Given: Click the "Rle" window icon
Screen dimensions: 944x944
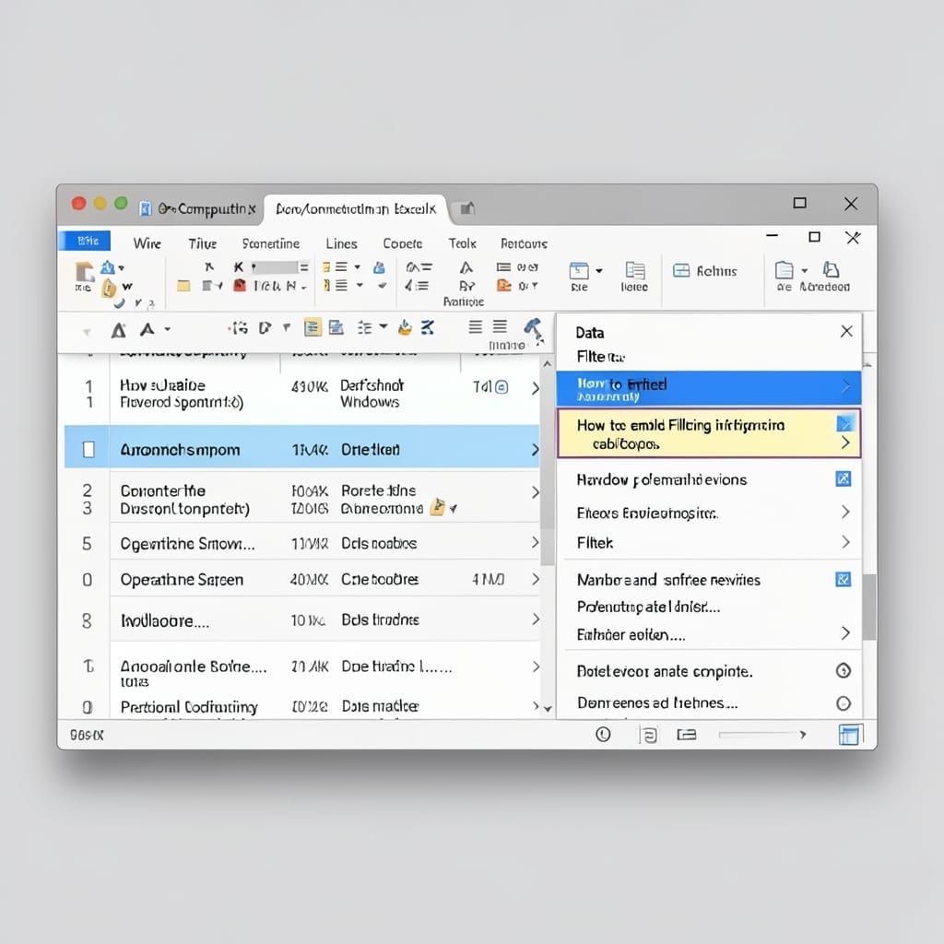Looking at the screenshot, I should [579, 271].
